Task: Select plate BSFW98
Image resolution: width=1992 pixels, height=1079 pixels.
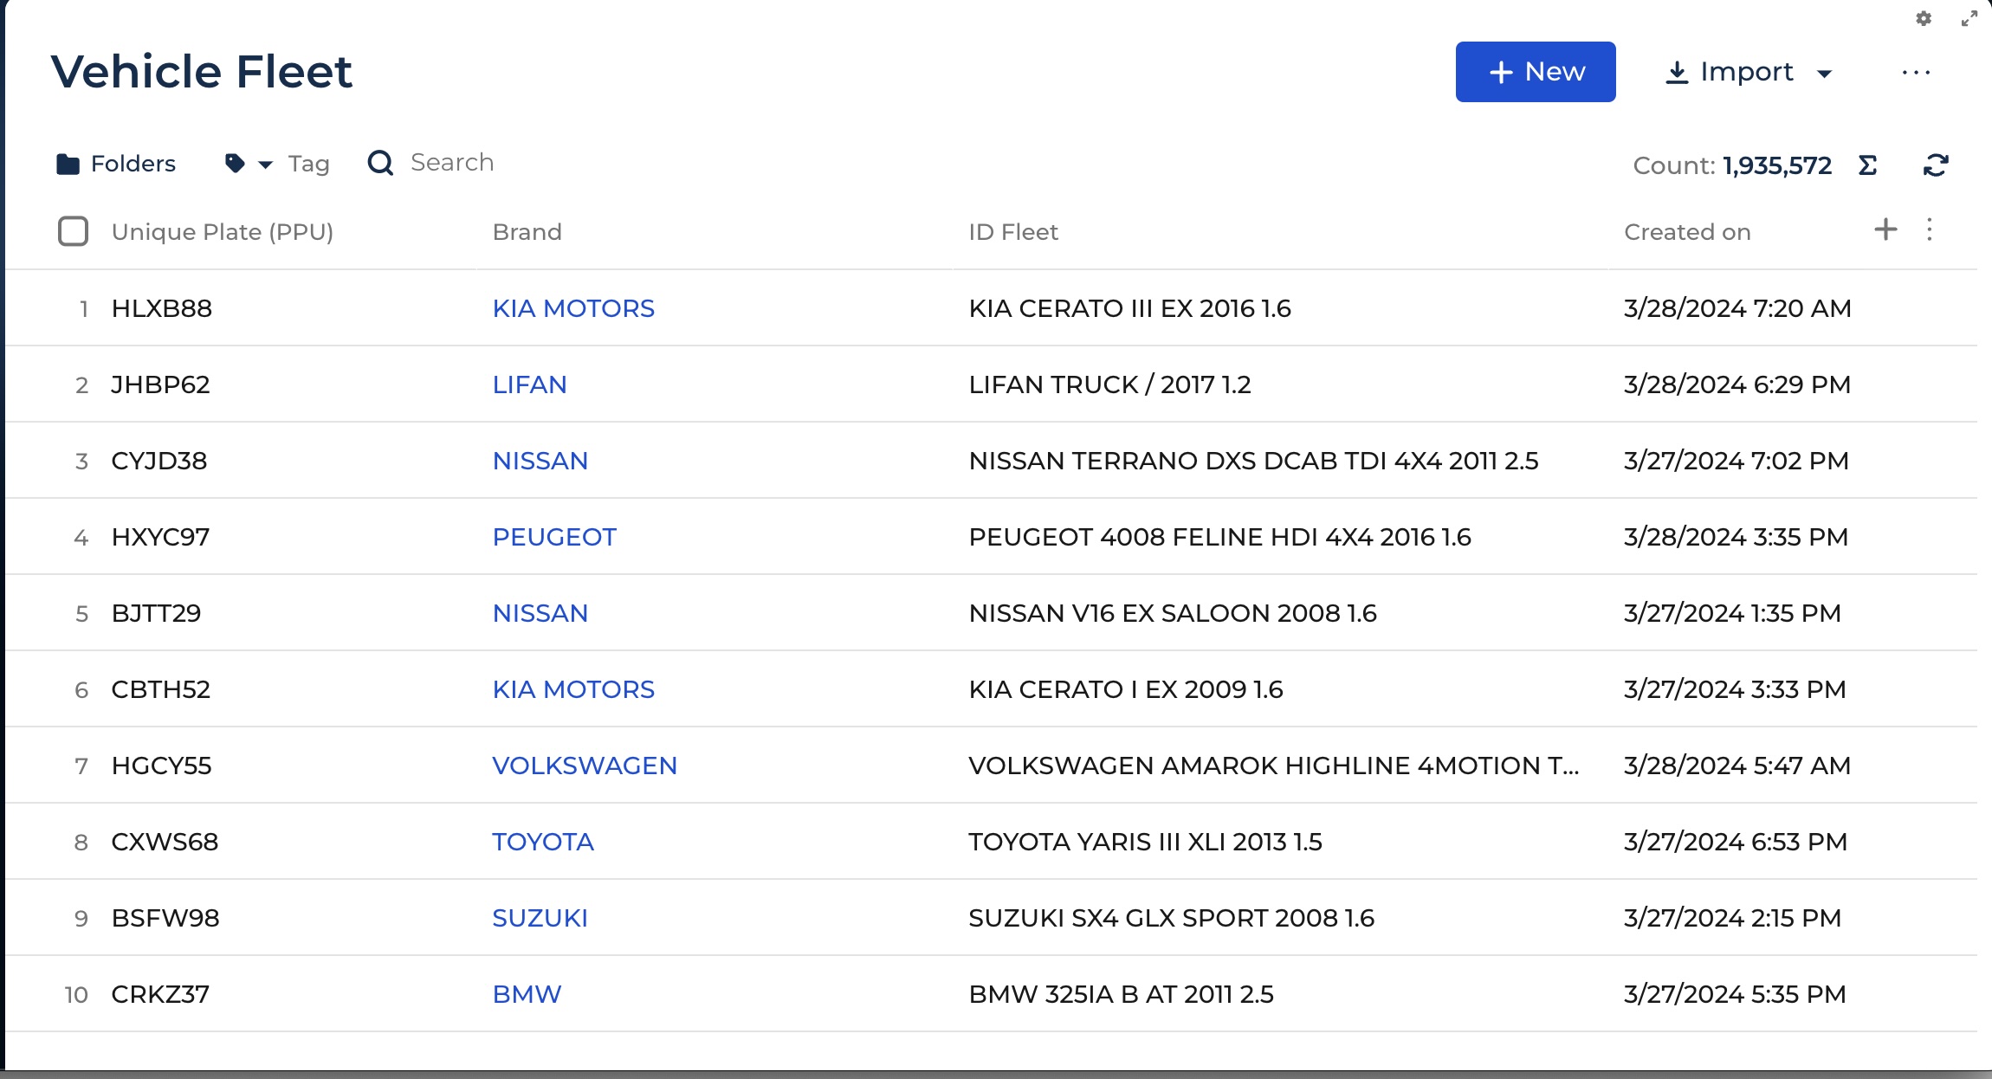Action: point(165,918)
